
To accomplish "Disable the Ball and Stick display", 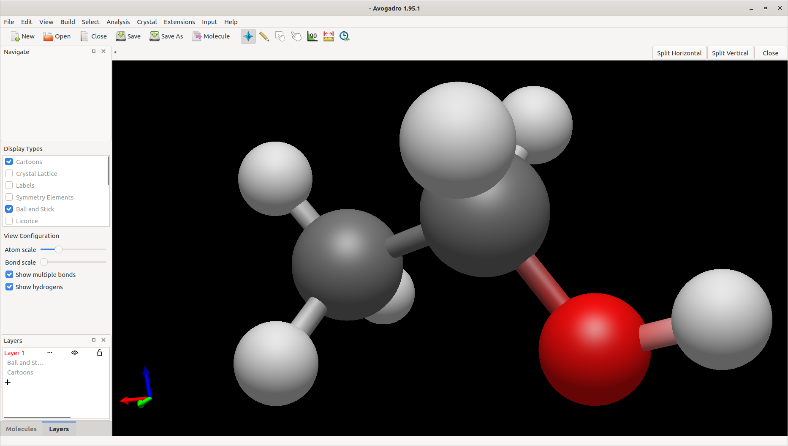I will (9, 209).
